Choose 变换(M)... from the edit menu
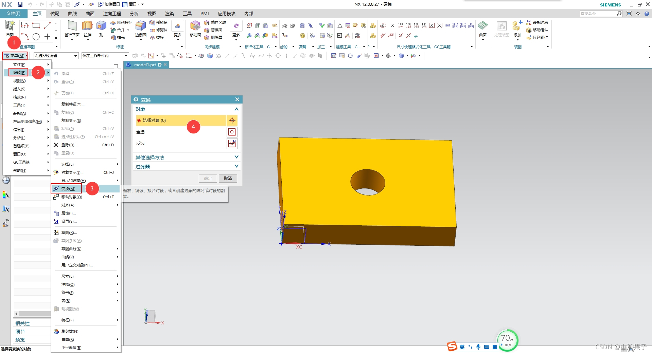 86,189
